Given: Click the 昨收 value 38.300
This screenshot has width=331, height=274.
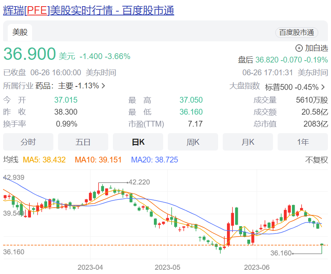Looking at the screenshot, I should tap(66, 112).
